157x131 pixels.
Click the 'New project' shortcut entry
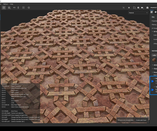pyautogui.click(x=15, y=90)
